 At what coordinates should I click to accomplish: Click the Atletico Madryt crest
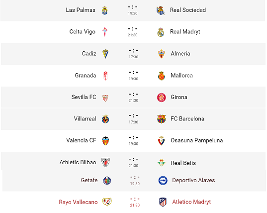point(163,202)
